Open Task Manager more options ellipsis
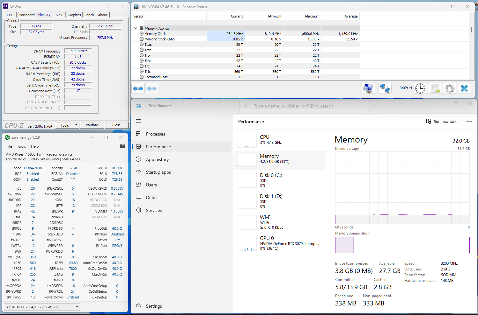 (469, 122)
